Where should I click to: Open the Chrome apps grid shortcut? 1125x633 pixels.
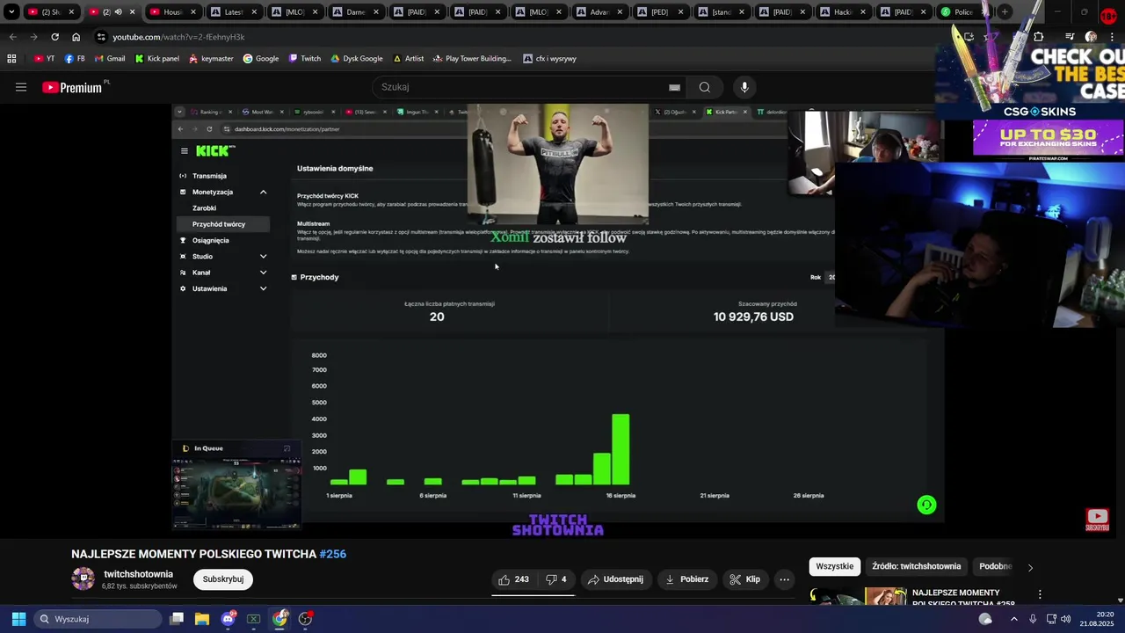[11, 58]
